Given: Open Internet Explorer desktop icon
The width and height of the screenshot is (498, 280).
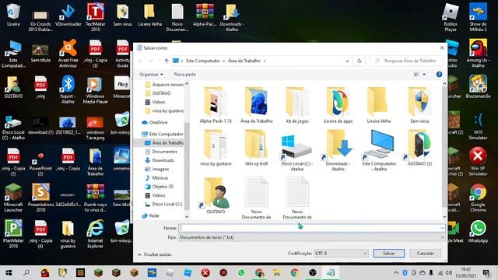Looking at the screenshot, I should coord(95,234).
